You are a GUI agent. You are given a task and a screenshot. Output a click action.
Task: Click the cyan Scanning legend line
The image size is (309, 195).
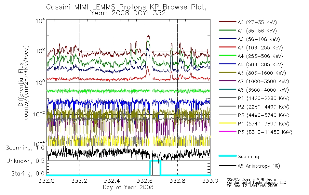point(227,156)
